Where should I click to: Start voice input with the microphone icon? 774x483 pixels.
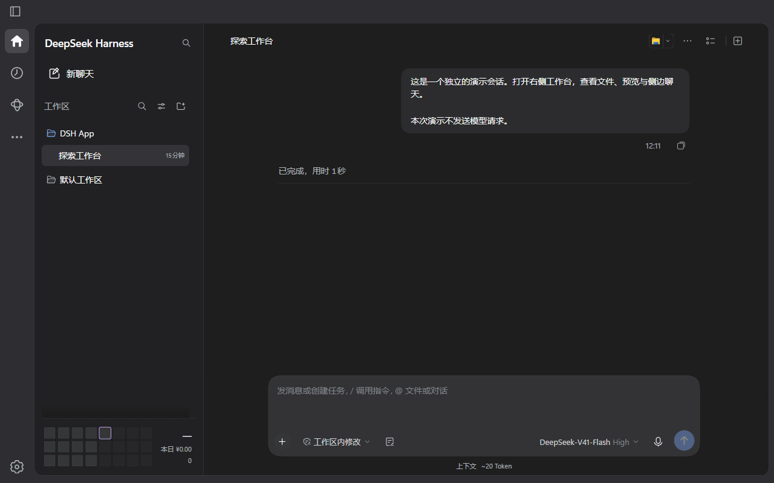[x=659, y=442]
